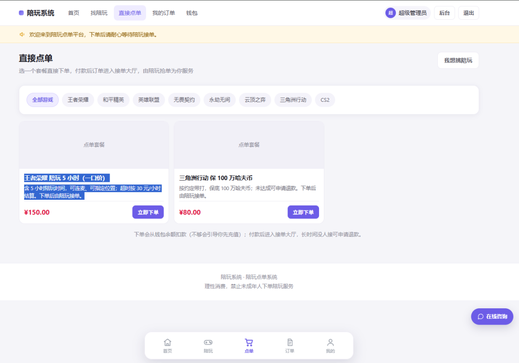Screen dimensions: 519x363
Task: Click the ¥150.00 price
Action: [37, 212]
